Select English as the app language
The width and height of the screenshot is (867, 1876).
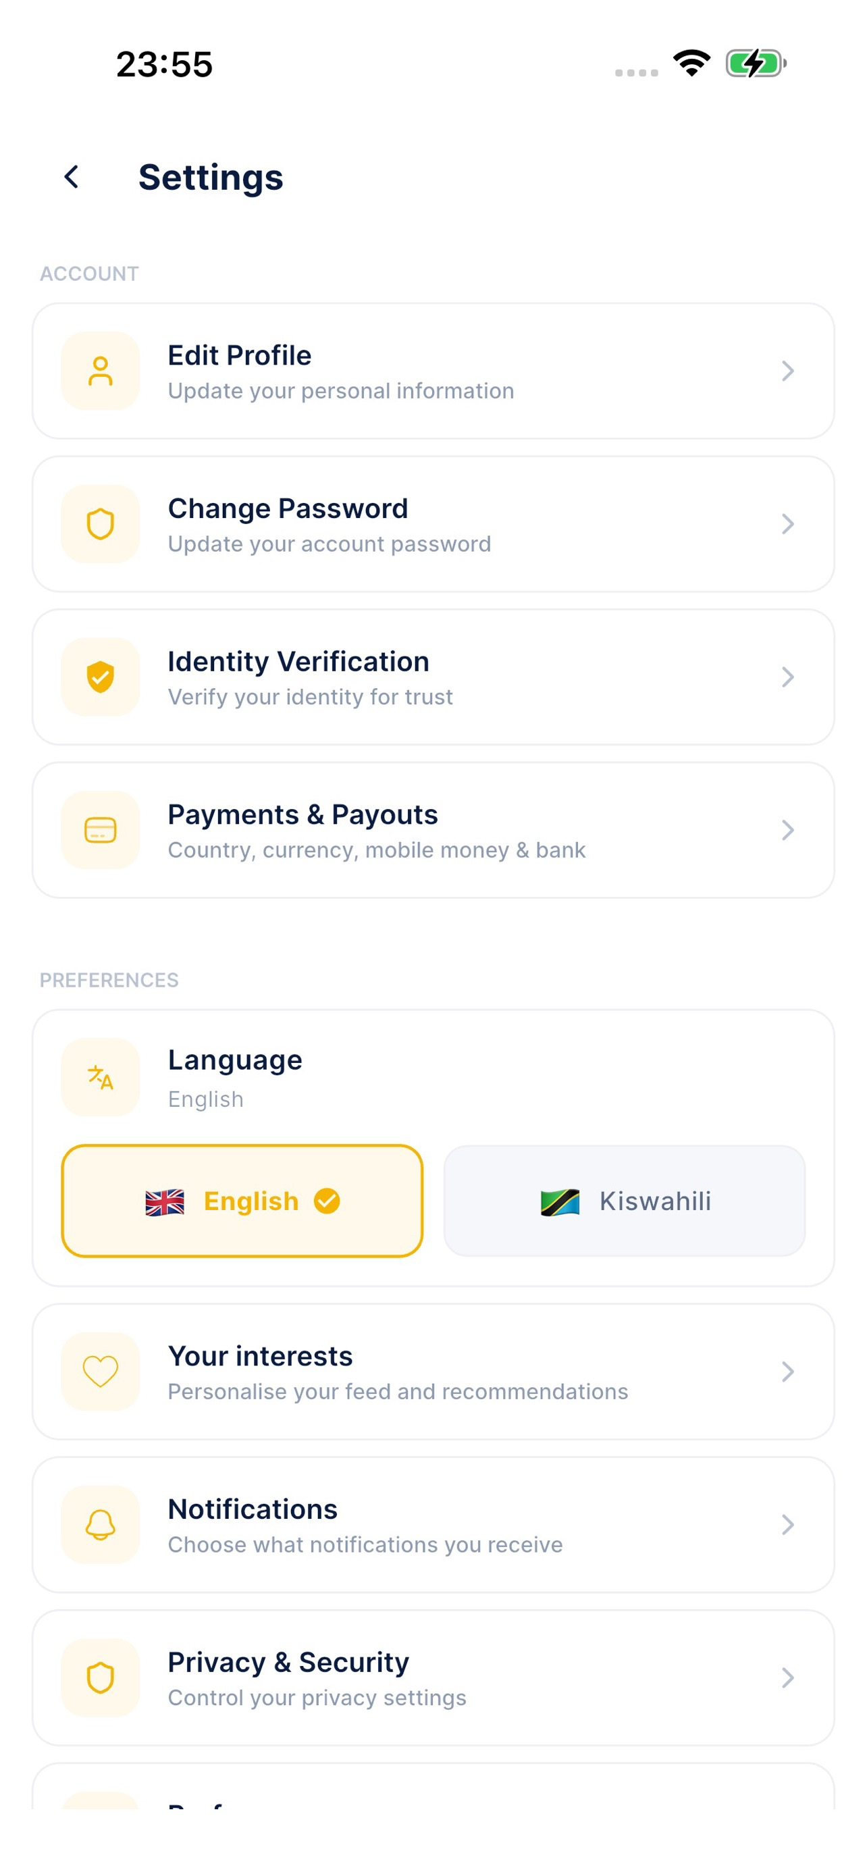tap(242, 1201)
